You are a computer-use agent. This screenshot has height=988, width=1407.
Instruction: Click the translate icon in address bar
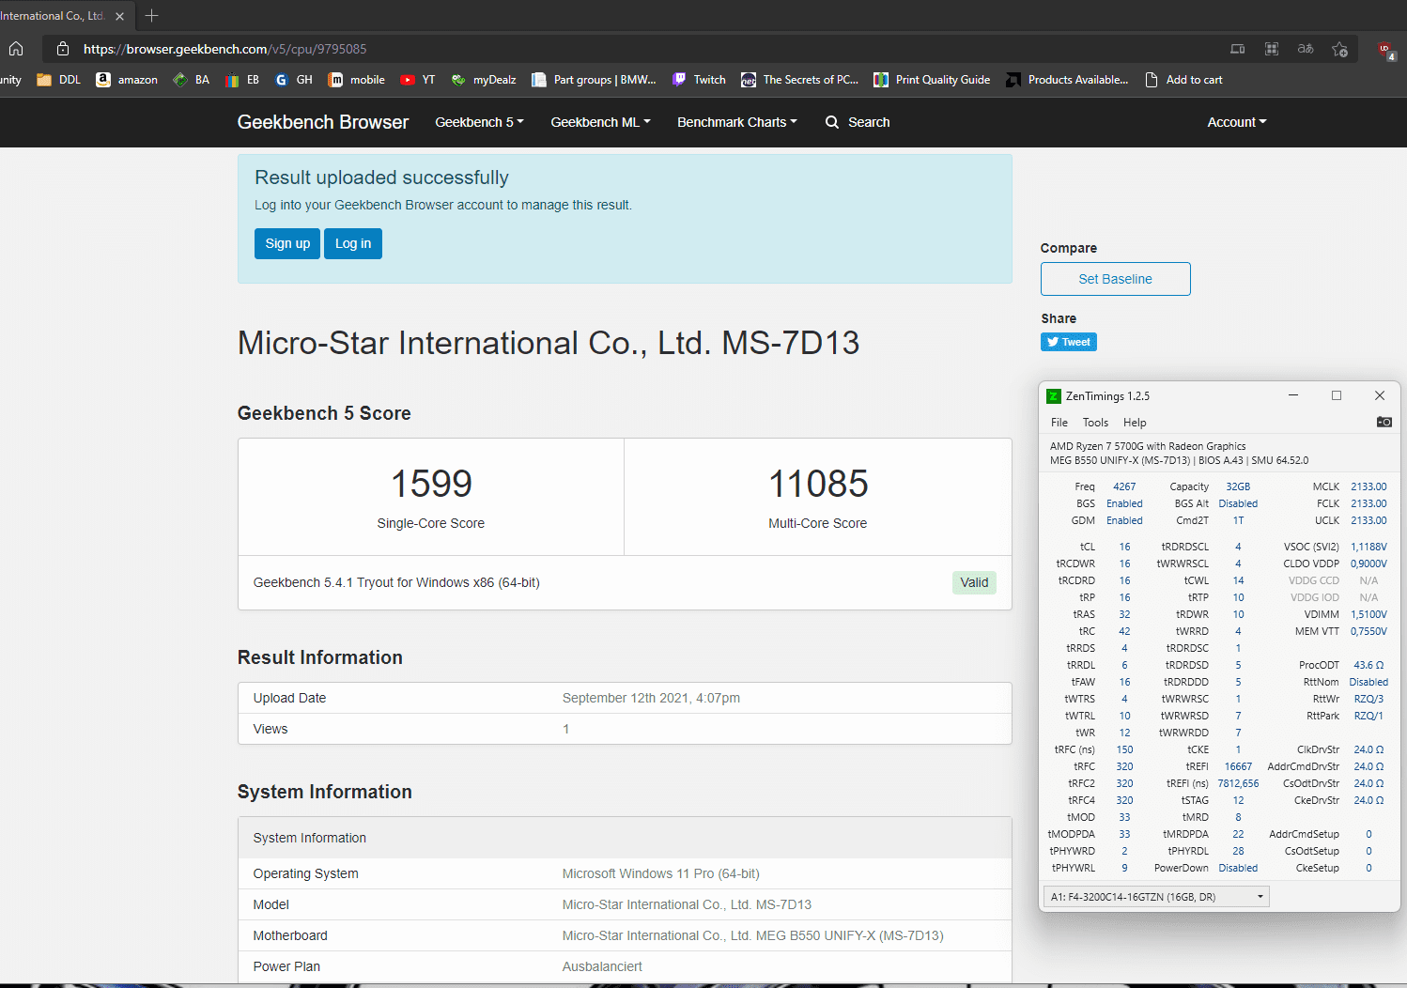[1306, 49]
